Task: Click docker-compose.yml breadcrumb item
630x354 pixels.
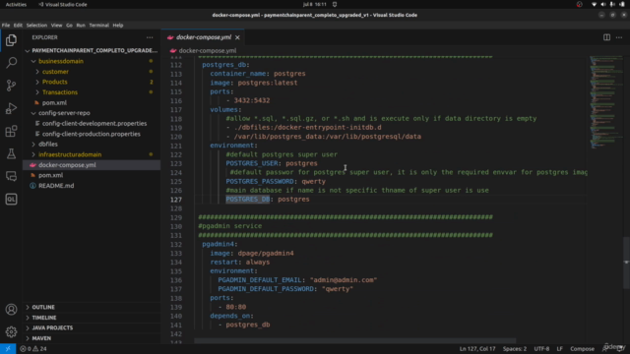Action: point(208,51)
